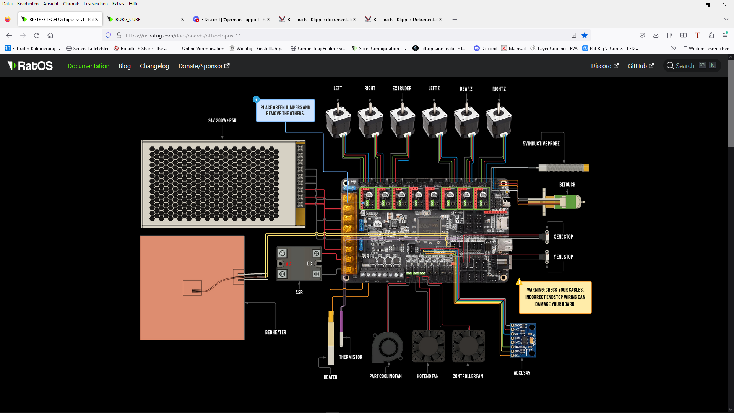Reload the current page
This screenshot has height=413, width=734.
(36, 35)
